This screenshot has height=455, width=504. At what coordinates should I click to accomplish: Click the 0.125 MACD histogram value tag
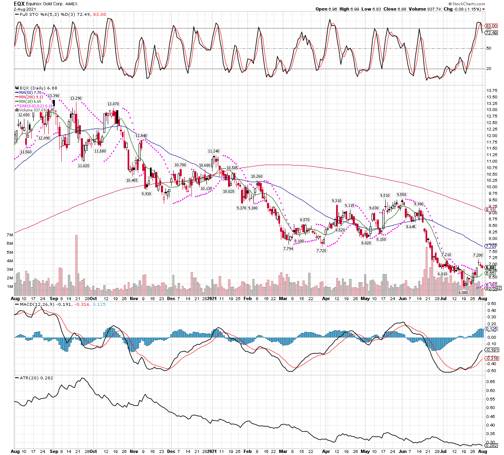pyautogui.click(x=492, y=329)
